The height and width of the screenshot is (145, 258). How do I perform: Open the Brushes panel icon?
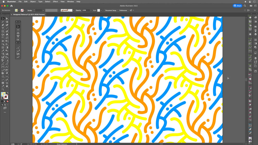pos(255,30)
